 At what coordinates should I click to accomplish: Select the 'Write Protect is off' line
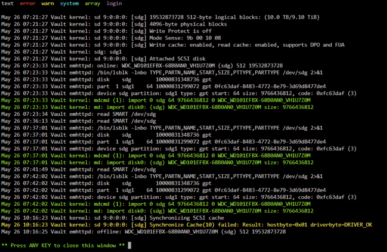106,31
